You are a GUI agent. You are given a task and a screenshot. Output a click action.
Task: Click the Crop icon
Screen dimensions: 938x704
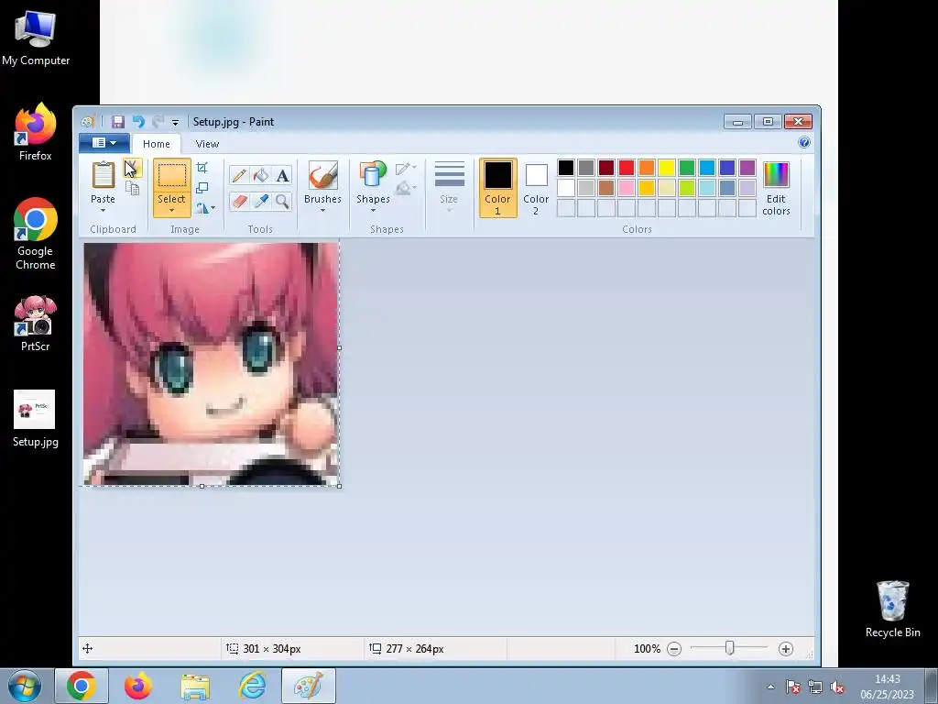click(x=202, y=168)
